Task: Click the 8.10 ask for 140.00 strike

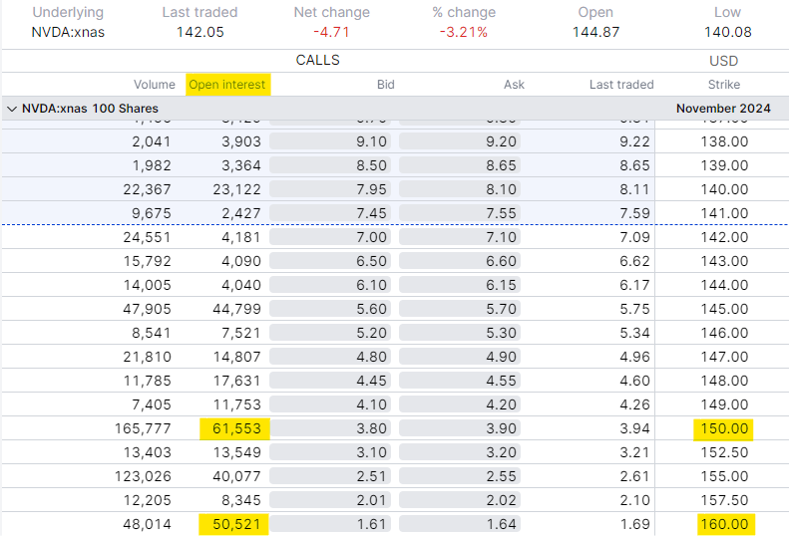Action: tap(459, 189)
